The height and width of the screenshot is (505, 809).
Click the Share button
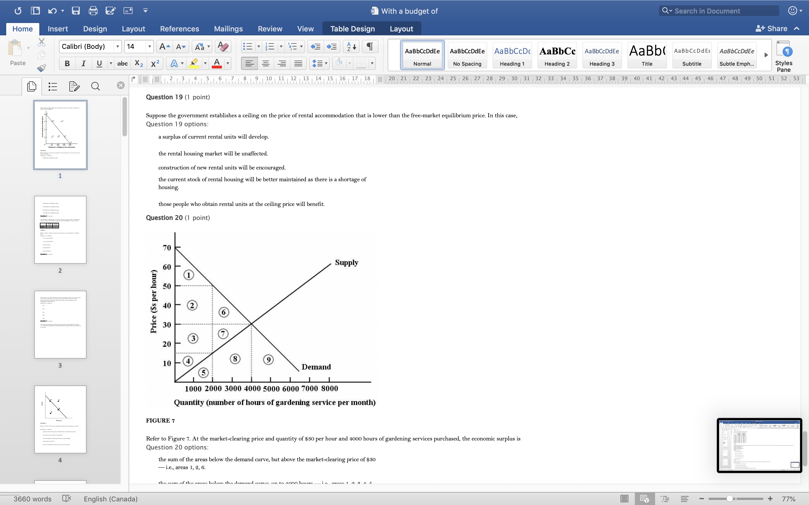click(x=771, y=29)
